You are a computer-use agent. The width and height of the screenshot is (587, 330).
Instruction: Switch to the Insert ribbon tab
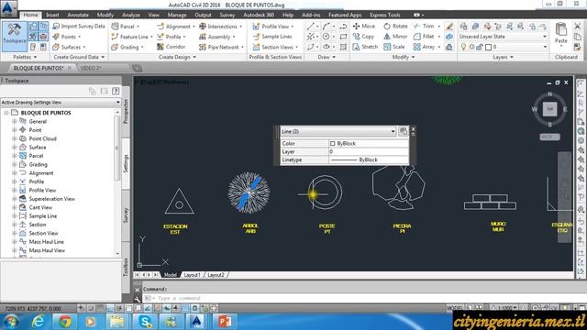coord(52,15)
